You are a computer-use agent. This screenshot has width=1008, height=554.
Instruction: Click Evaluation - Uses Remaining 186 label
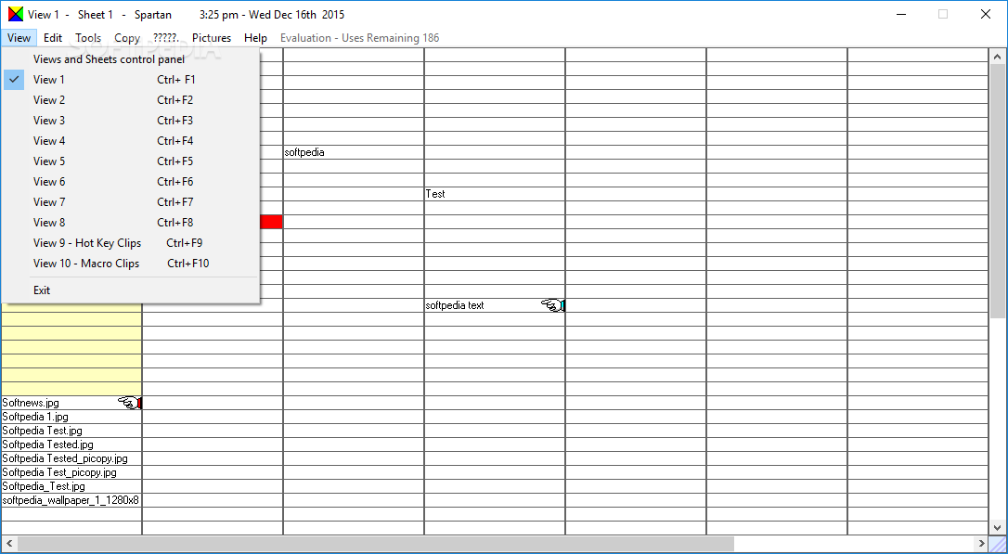(359, 38)
